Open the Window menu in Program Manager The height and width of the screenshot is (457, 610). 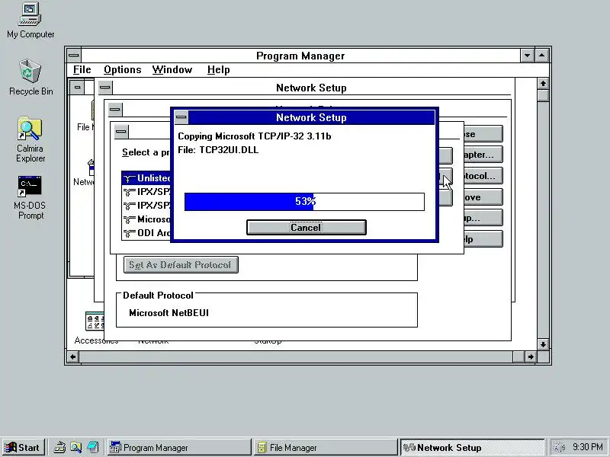[172, 69]
